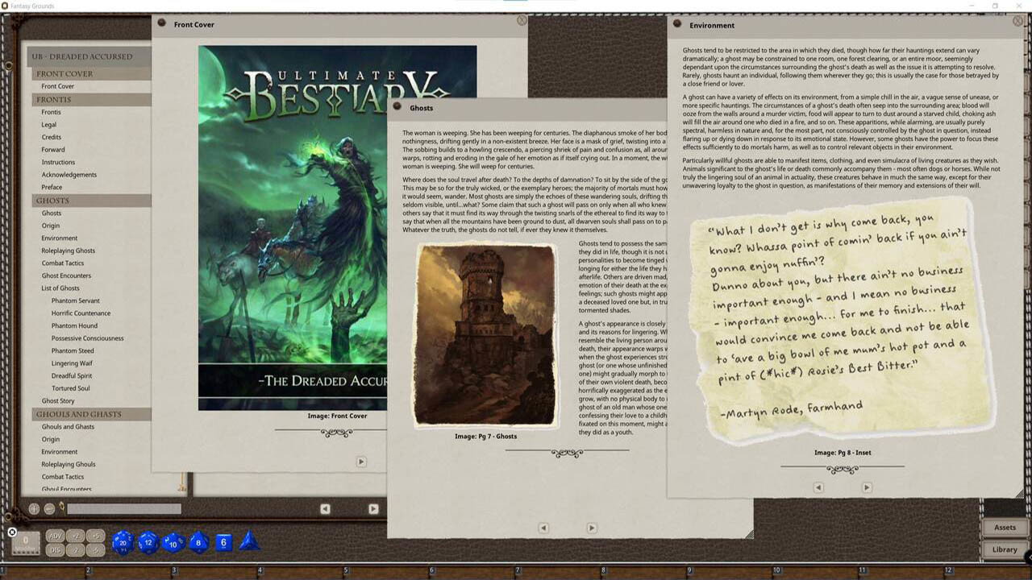1032x580 pixels.
Task: Enable the ADV advantage toggle
Action: click(x=56, y=536)
